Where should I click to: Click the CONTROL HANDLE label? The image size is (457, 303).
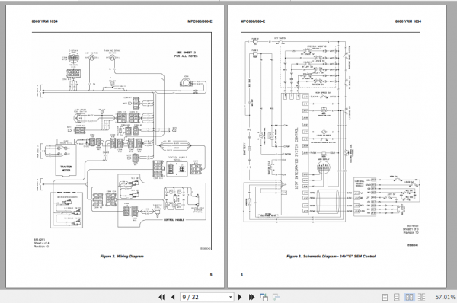[174, 220]
